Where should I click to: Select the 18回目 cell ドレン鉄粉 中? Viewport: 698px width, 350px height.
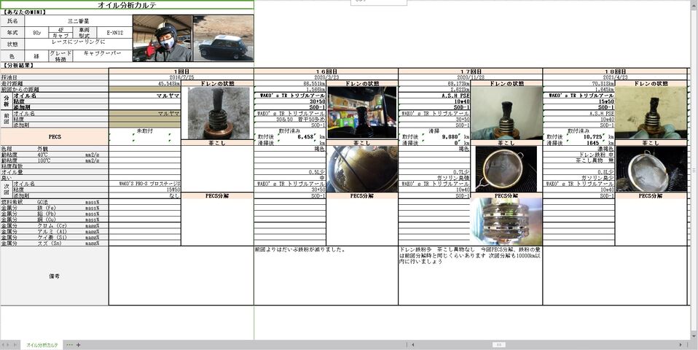(579, 155)
